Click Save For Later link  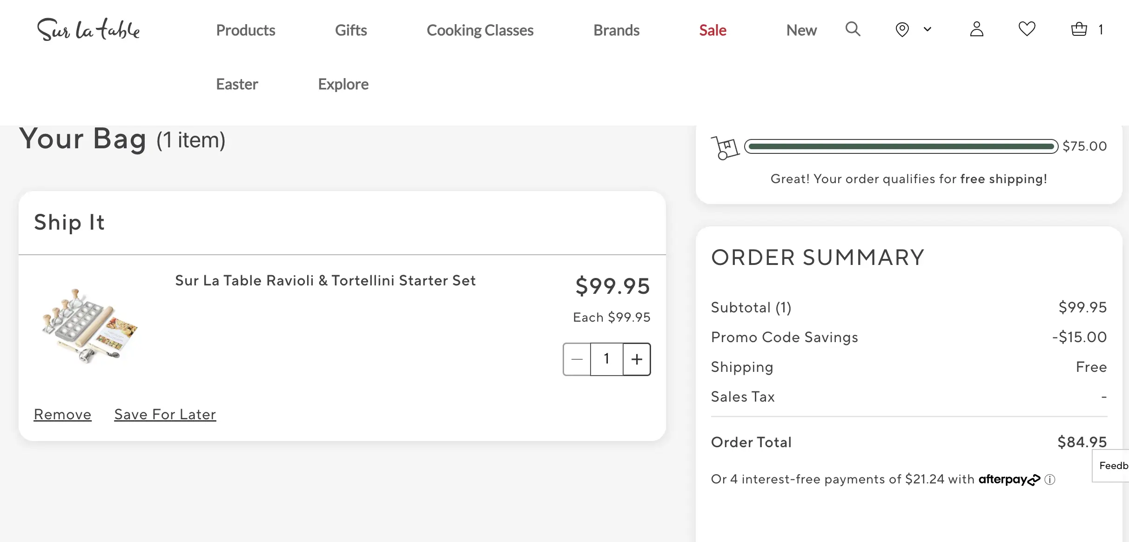[165, 414]
